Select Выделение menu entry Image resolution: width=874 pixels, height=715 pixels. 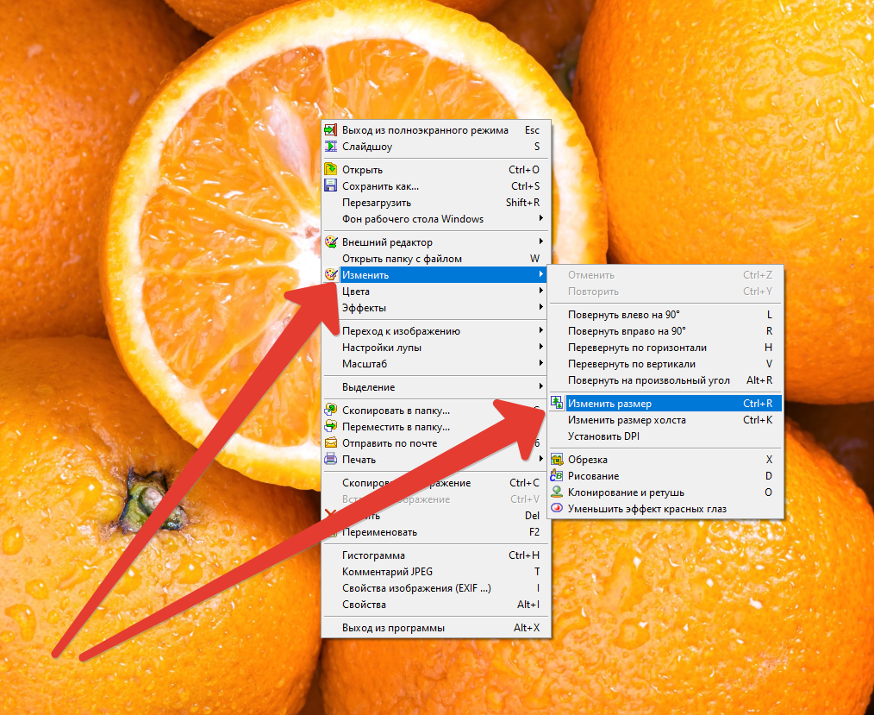pos(436,387)
